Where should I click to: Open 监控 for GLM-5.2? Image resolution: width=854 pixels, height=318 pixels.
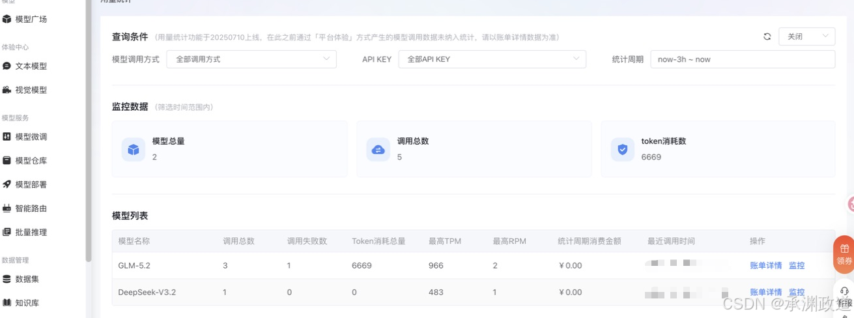point(797,265)
